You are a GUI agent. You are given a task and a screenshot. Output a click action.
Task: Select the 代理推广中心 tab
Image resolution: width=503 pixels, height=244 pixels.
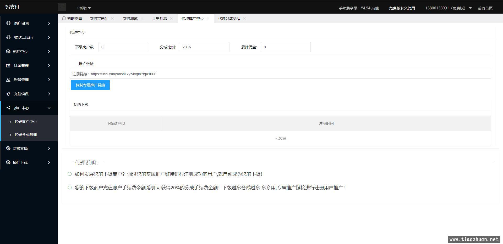(x=193, y=18)
